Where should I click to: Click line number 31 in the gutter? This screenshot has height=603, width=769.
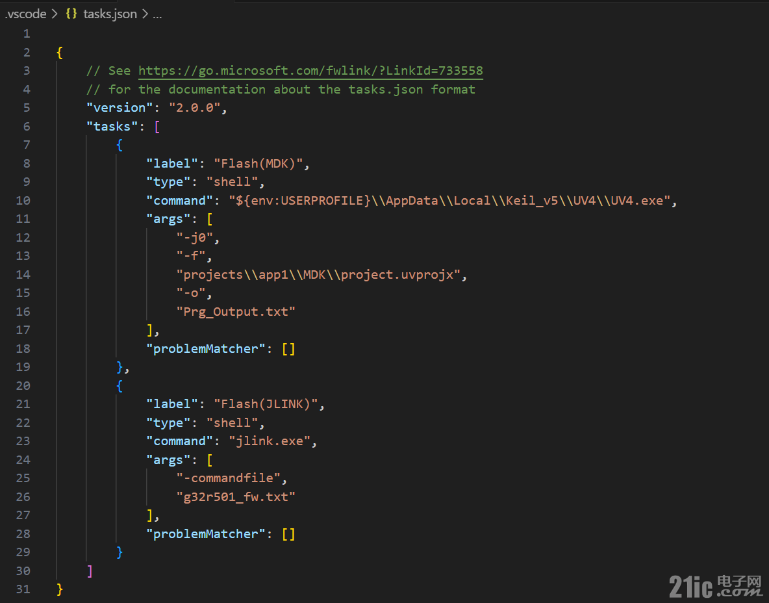tap(23, 589)
